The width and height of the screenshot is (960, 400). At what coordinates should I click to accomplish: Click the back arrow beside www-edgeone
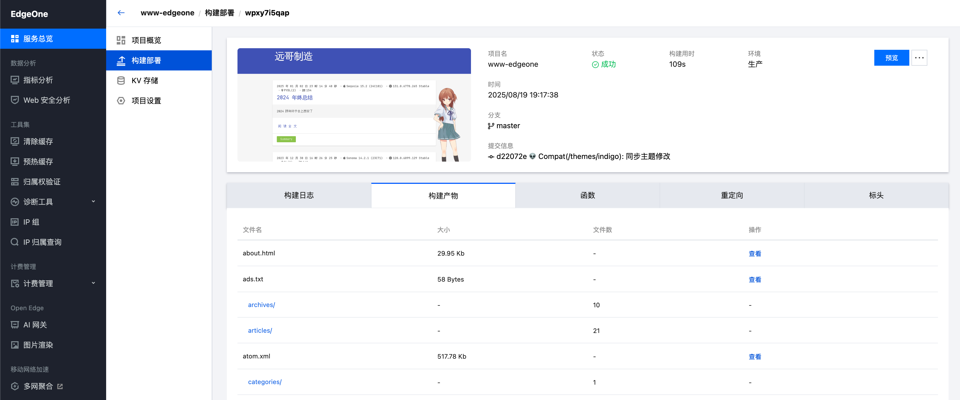pos(121,13)
